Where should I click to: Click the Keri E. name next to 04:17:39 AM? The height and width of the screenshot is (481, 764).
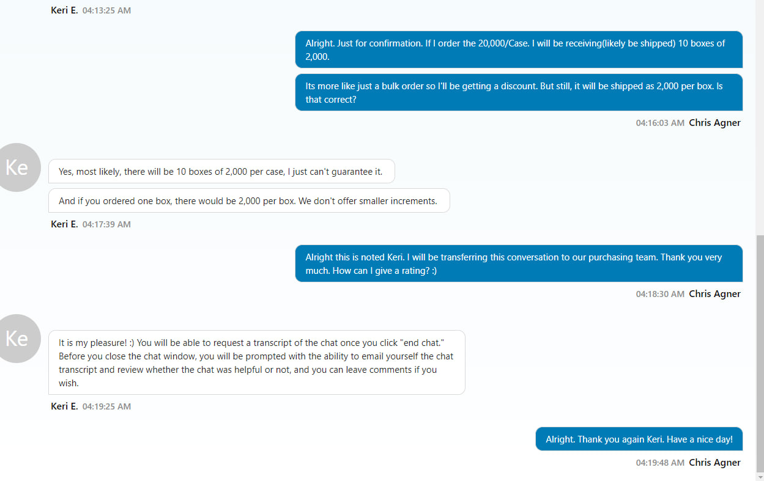[64, 224]
